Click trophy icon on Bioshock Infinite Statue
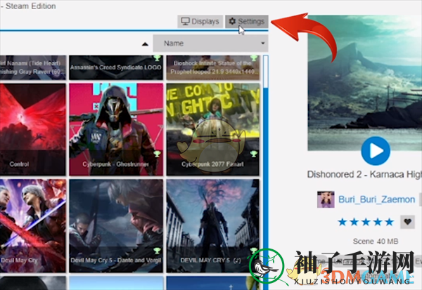 tap(254, 58)
